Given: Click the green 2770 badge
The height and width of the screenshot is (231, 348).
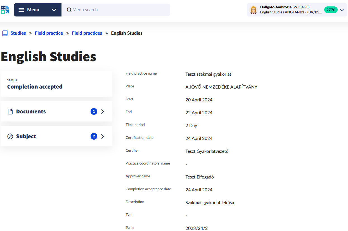Looking at the screenshot, I should pos(331,10).
